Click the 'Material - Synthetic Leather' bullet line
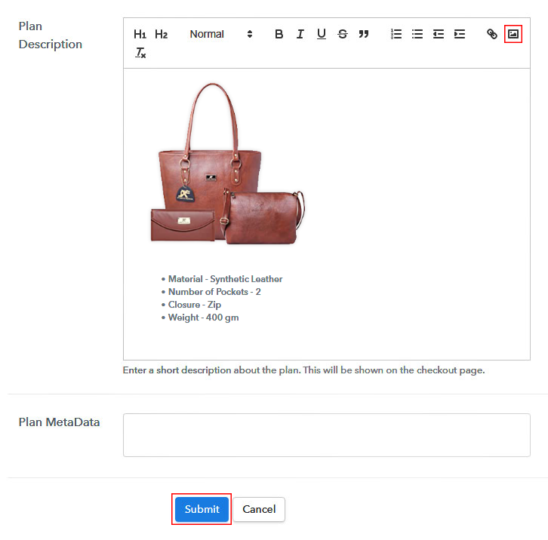 pos(225,279)
